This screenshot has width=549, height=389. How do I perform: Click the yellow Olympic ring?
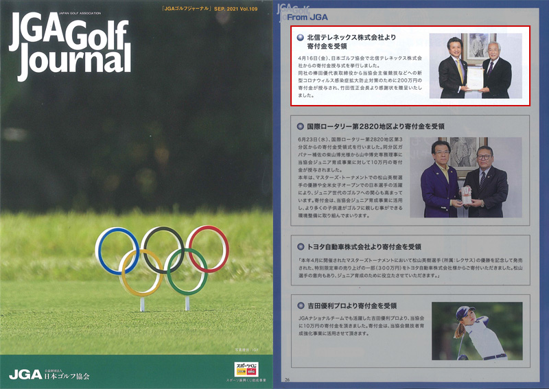point(141,273)
